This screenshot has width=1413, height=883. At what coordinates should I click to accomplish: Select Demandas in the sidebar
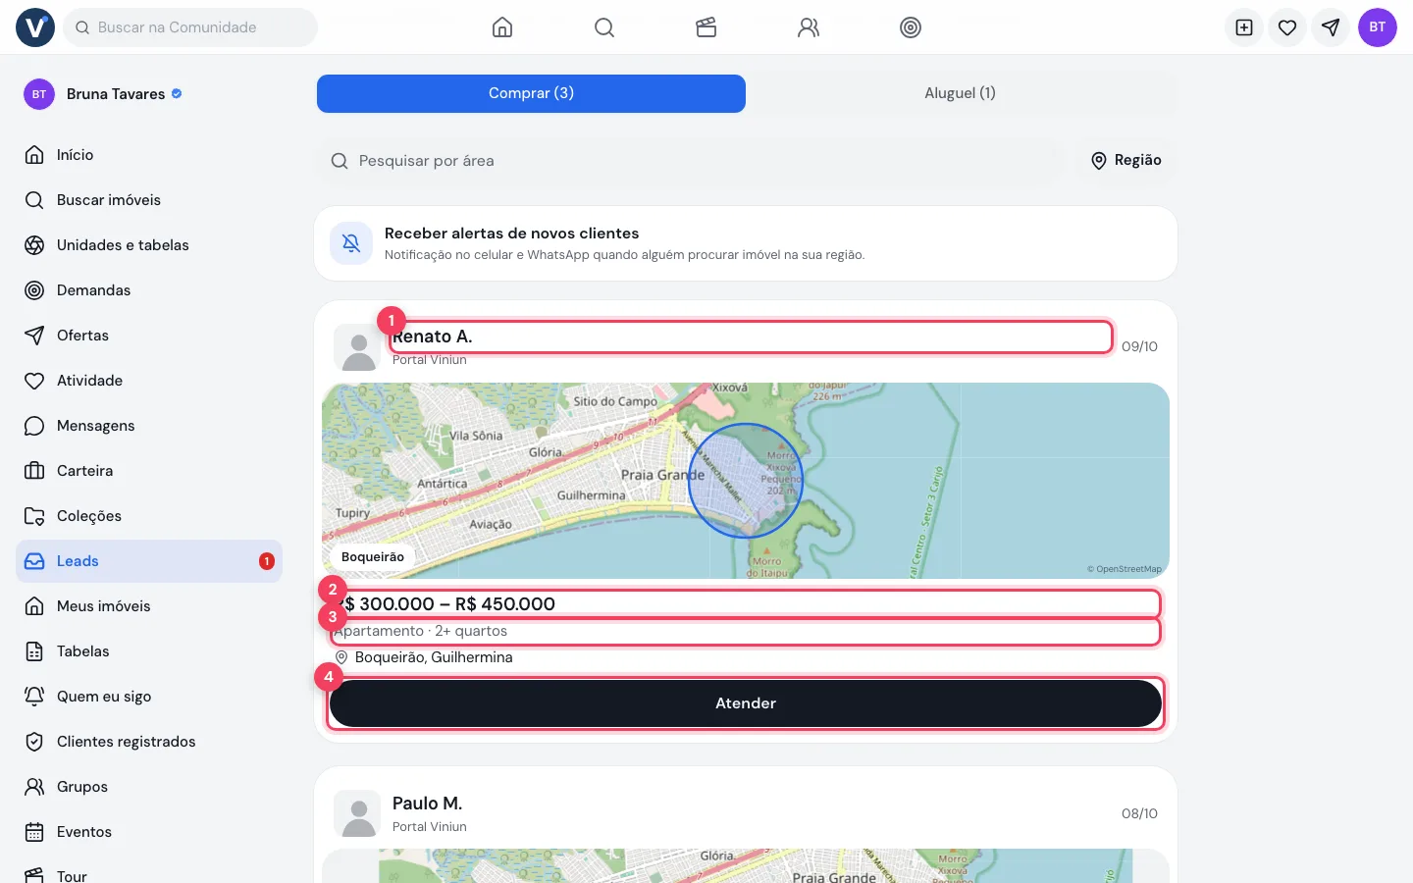[x=149, y=290]
